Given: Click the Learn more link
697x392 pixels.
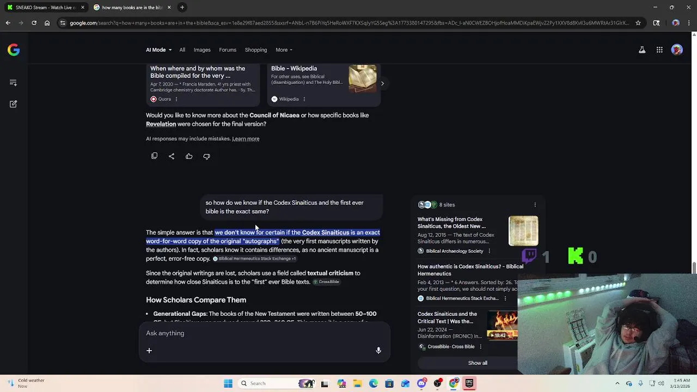Looking at the screenshot, I should 246,139.
